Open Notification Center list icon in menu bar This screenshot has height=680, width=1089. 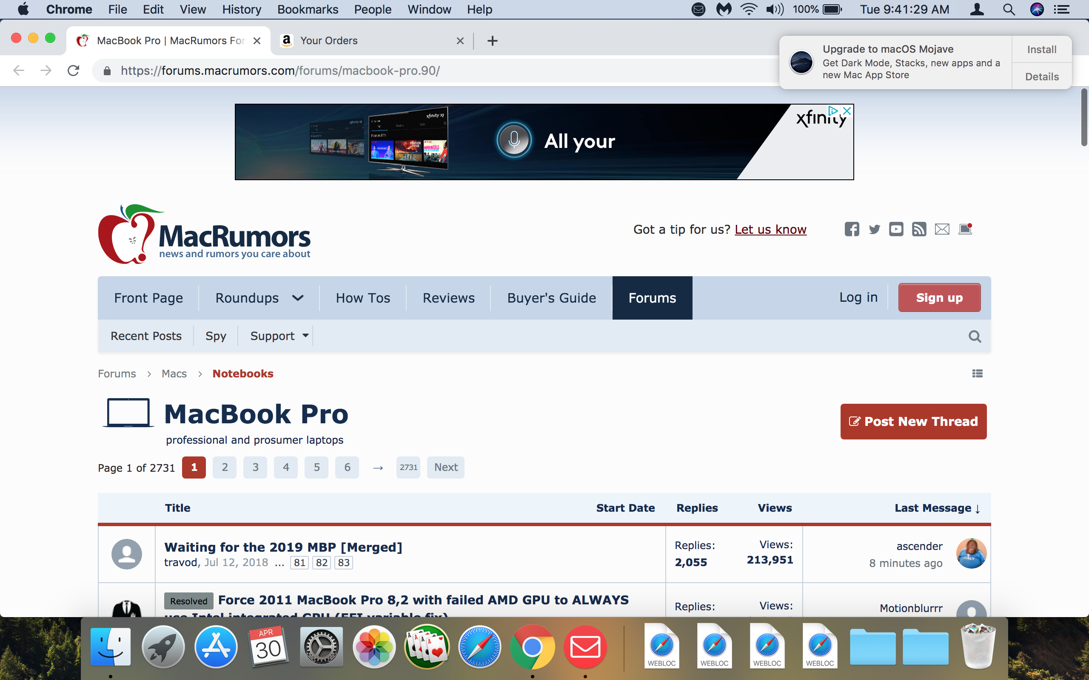pyautogui.click(x=1062, y=9)
